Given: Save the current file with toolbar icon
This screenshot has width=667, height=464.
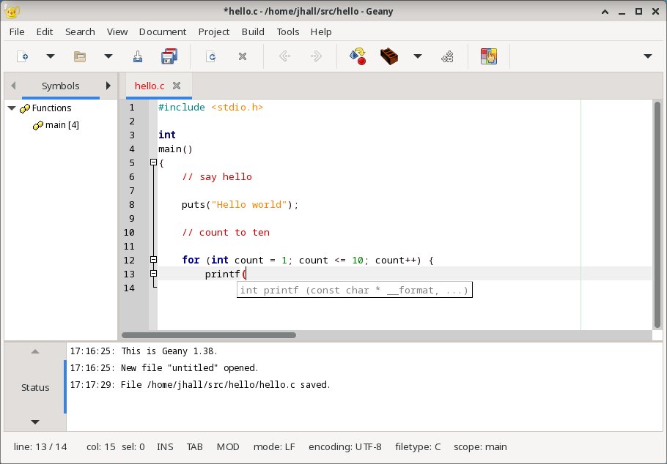Looking at the screenshot, I should tap(136, 56).
